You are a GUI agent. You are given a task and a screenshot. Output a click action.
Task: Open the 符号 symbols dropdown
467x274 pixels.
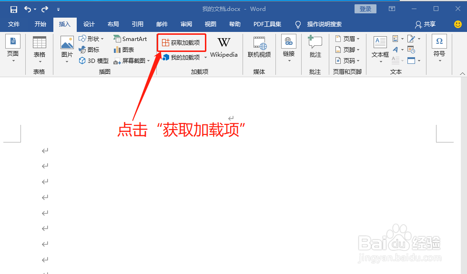click(439, 48)
